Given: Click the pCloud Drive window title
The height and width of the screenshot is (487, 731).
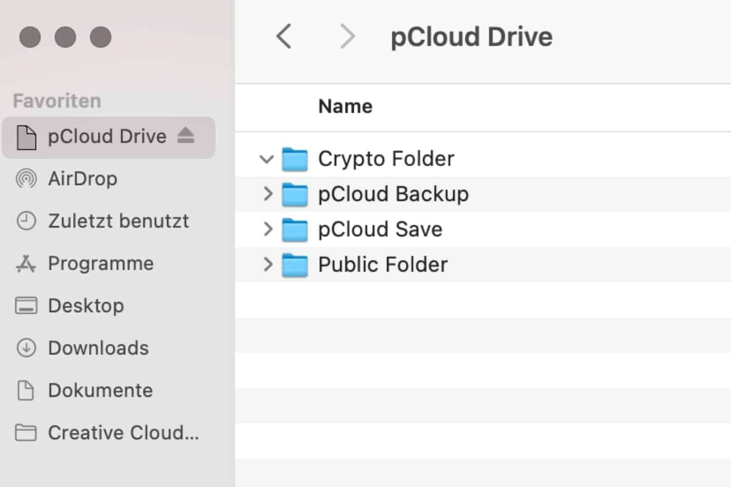Looking at the screenshot, I should coord(471,37).
